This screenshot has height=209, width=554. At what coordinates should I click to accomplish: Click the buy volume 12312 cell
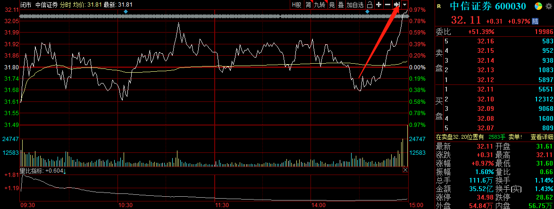pos(544,99)
